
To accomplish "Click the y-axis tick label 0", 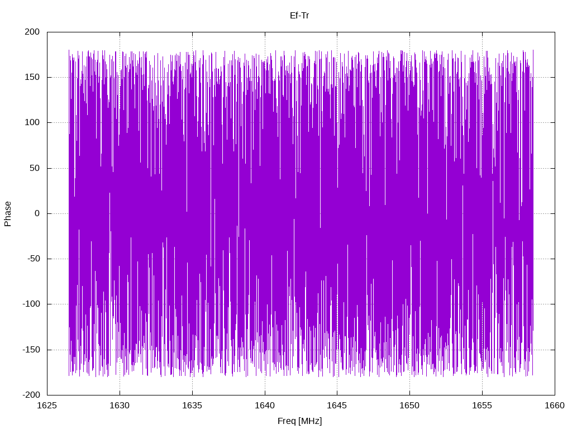I will pyautogui.click(x=37, y=213).
